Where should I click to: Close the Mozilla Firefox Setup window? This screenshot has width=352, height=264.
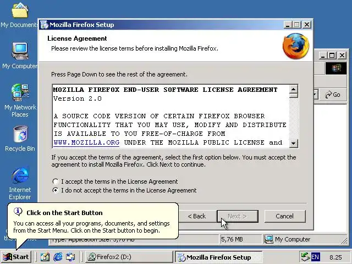tap(307, 25)
